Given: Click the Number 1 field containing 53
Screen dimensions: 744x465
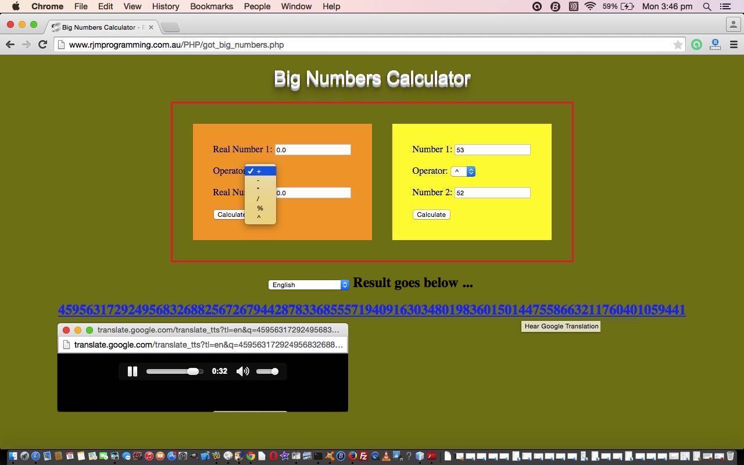Looking at the screenshot, I should click(x=492, y=150).
